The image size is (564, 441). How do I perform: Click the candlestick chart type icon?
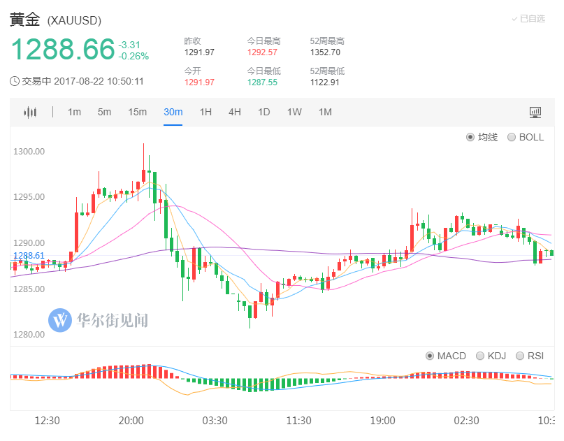click(x=30, y=113)
